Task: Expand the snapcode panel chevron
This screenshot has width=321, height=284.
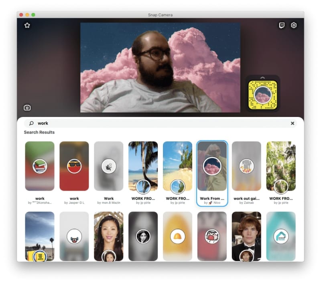Action: [262, 78]
